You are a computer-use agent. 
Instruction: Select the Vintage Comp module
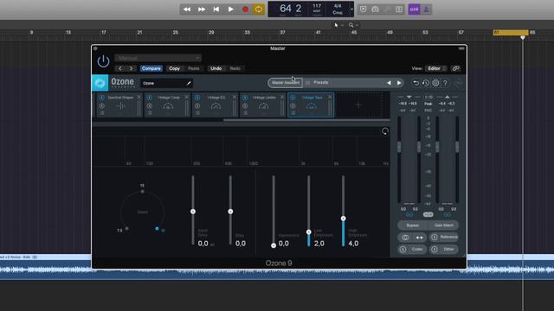(x=168, y=105)
